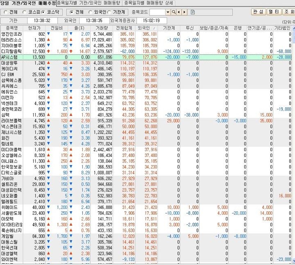Select the CU전자 stock name
This screenshot has width=295, height=265.
[x=7, y=98]
